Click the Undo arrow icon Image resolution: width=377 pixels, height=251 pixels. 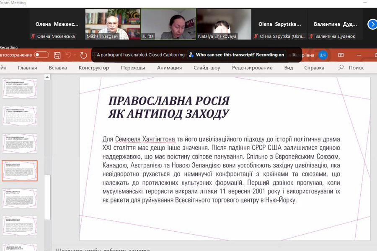(69, 55)
